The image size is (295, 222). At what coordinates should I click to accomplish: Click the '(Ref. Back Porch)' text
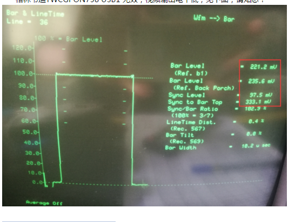tap(203, 88)
